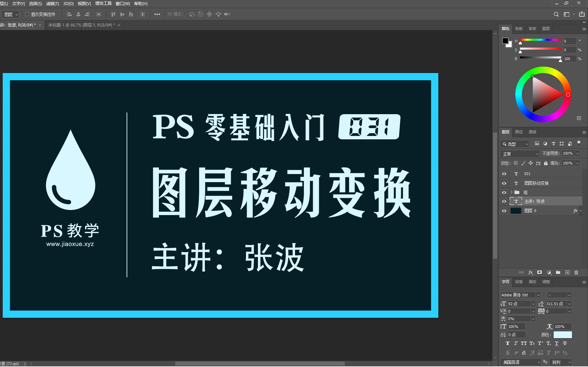Switch to the 段落 panel tab
Viewport: 588px width, 367px height.
(519, 282)
